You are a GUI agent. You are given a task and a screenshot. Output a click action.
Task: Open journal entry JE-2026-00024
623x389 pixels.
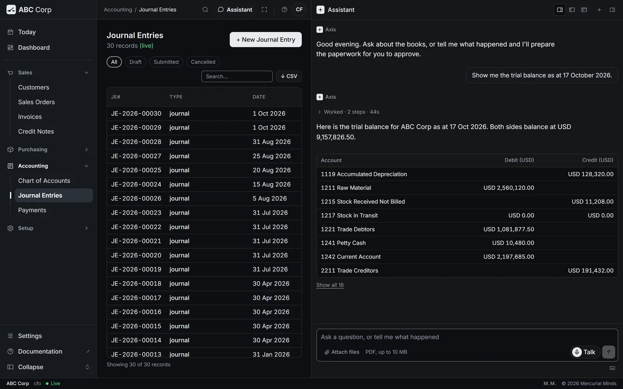click(x=204, y=184)
